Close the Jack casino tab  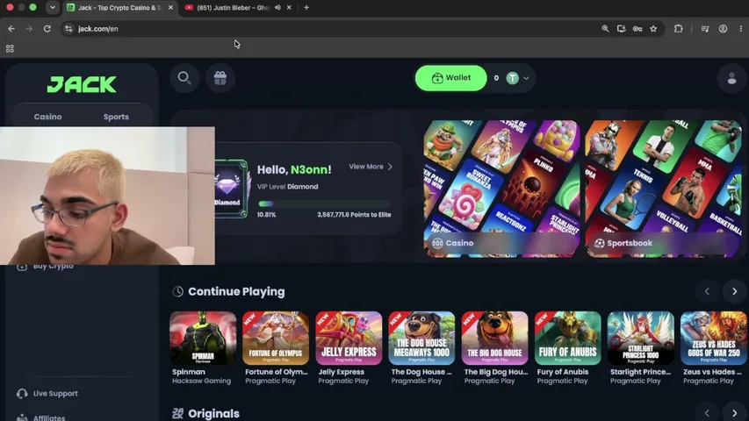(x=170, y=8)
